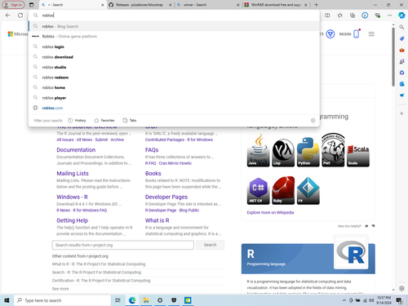Open the sidebar Outlook icon
Image resolution: width=408 pixels, height=306 pixels.
401,84
